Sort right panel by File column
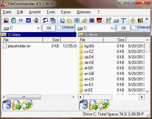 pyautogui.click(x=91, y=40)
